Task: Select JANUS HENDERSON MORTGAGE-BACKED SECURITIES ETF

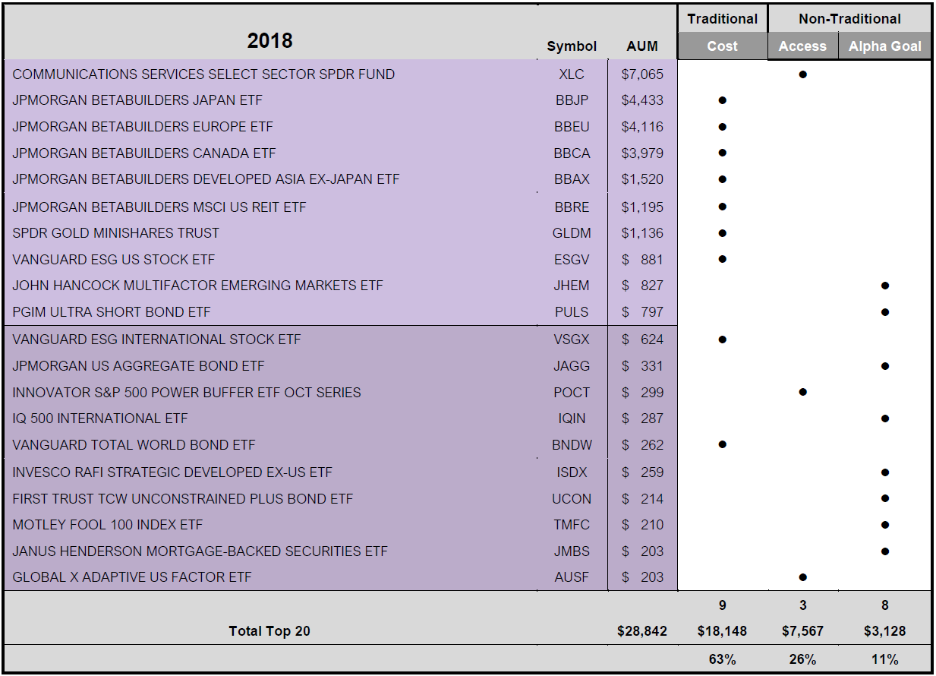Action: coord(200,551)
